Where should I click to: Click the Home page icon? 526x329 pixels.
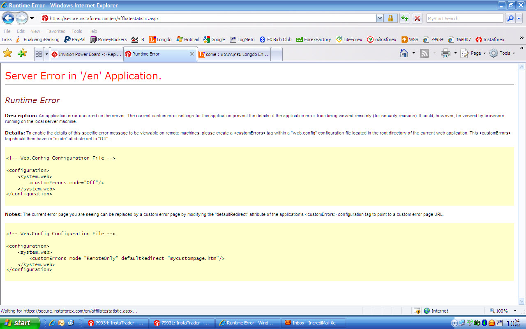(x=404, y=53)
